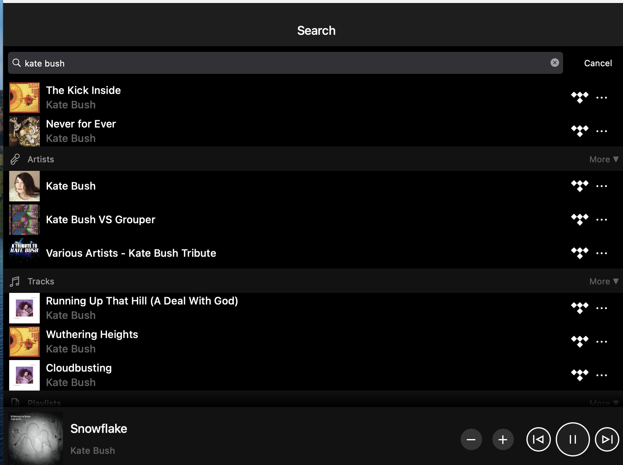Open options for Kate Bush Tribute artist
The image size is (623, 465).
tap(601, 253)
